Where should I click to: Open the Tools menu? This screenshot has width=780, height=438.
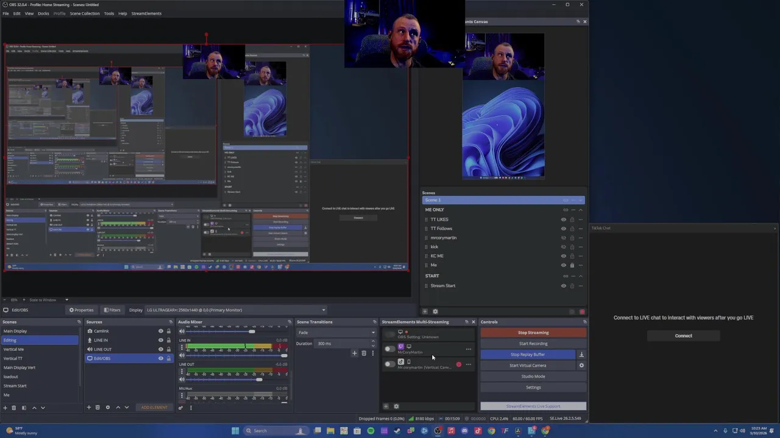[108, 13]
